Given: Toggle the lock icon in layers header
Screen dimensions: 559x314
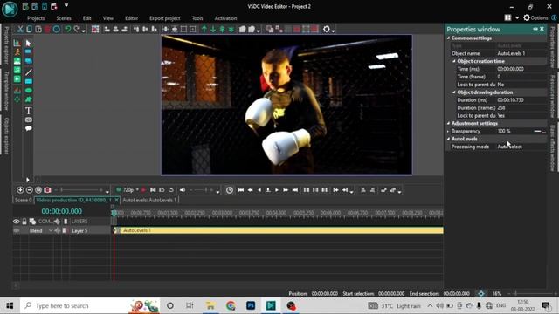Looking at the screenshot, I should (24, 222).
